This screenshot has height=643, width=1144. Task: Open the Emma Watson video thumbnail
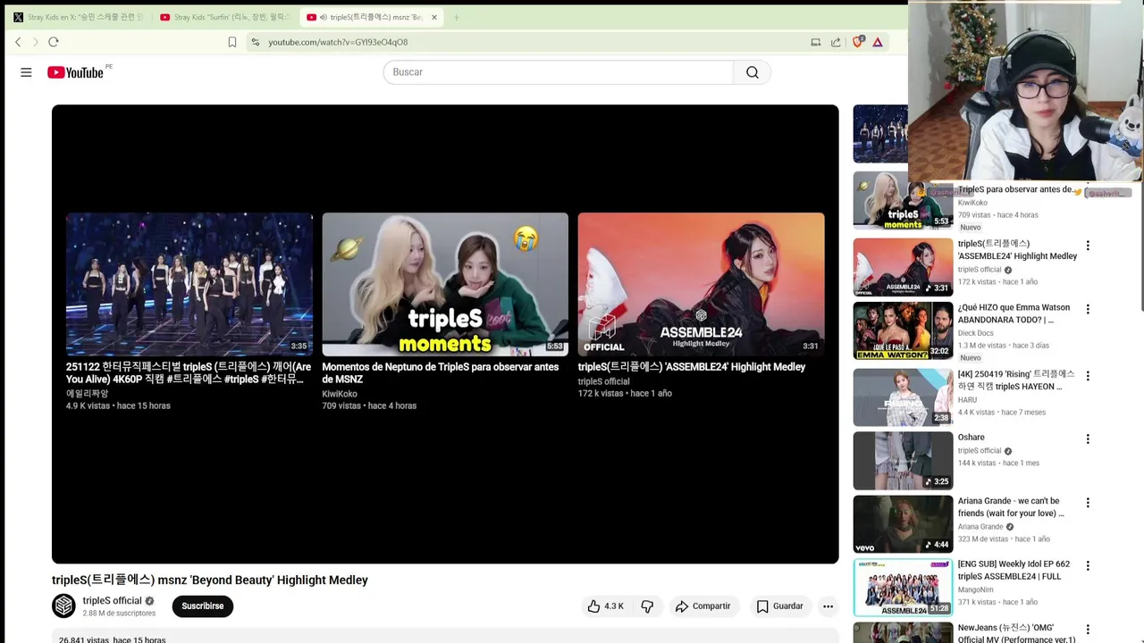point(903,330)
